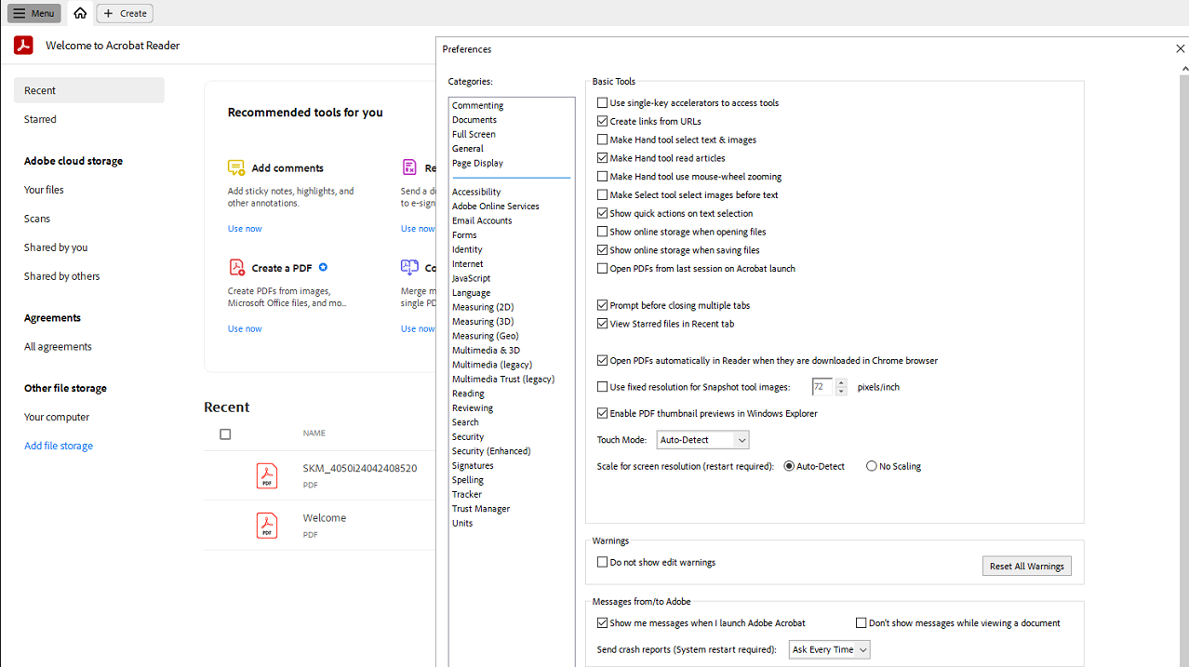This screenshot has height=667, width=1189.
Task: Toggle Show me messages when launching Acrobat
Action: click(602, 623)
